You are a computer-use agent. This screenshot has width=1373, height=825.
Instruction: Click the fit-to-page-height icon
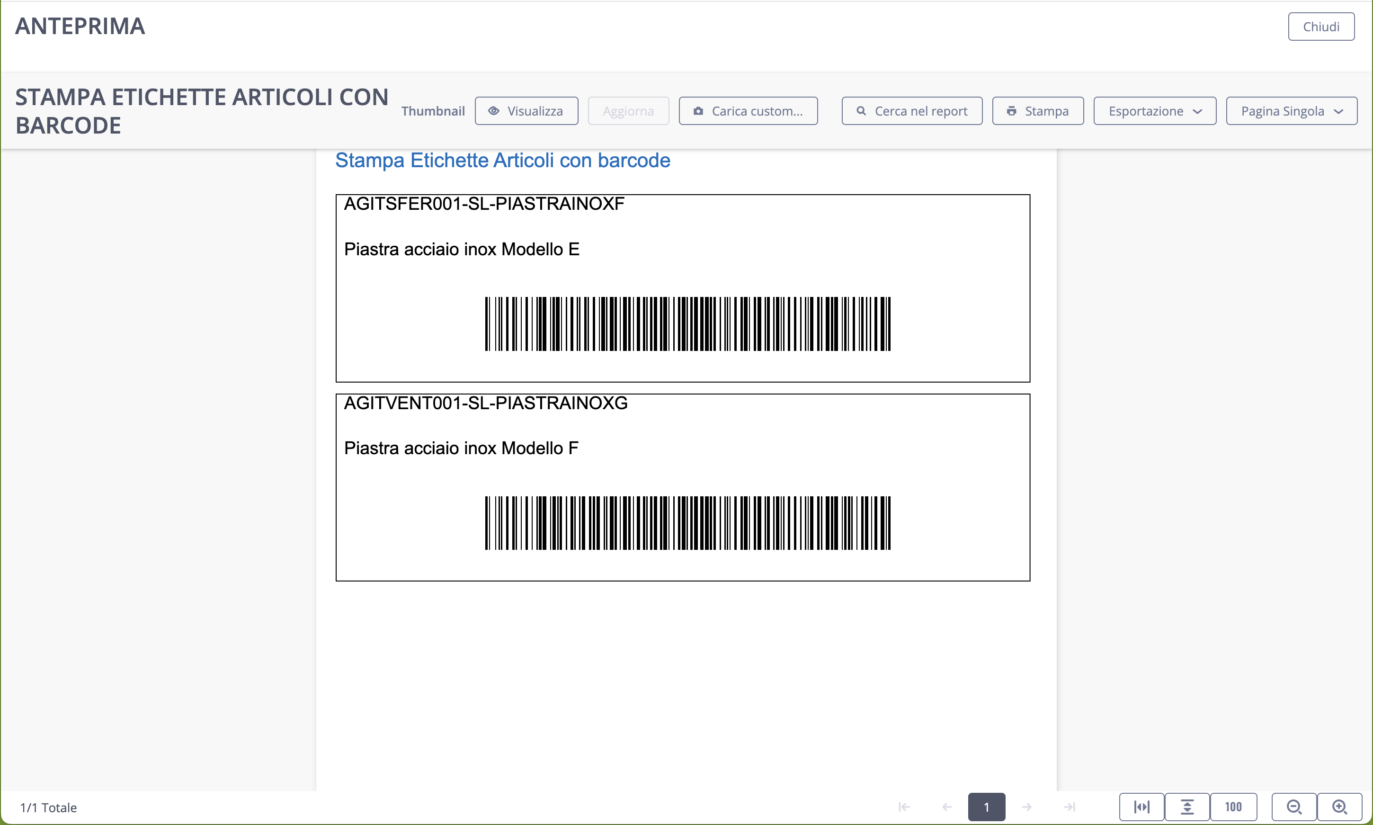(x=1187, y=807)
